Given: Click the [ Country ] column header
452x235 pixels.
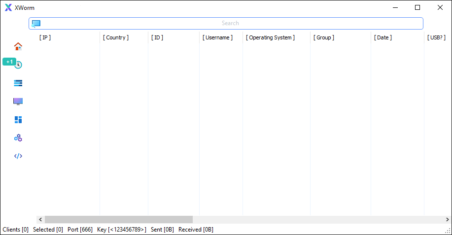Looking at the screenshot, I should pyautogui.click(x=116, y=37).
